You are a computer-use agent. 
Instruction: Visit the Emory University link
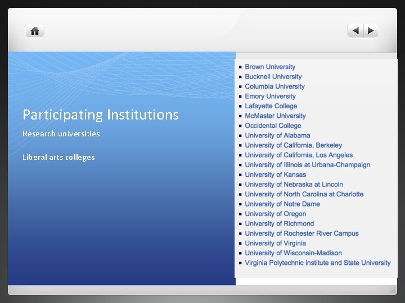tap(270, 96)
